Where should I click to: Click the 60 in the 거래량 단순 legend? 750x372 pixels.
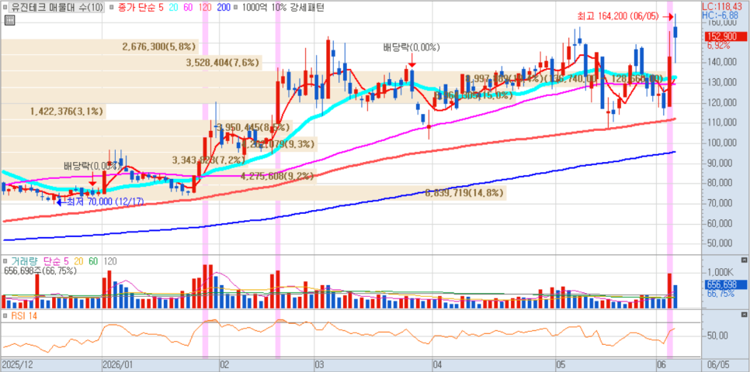(x=92, y=261)
